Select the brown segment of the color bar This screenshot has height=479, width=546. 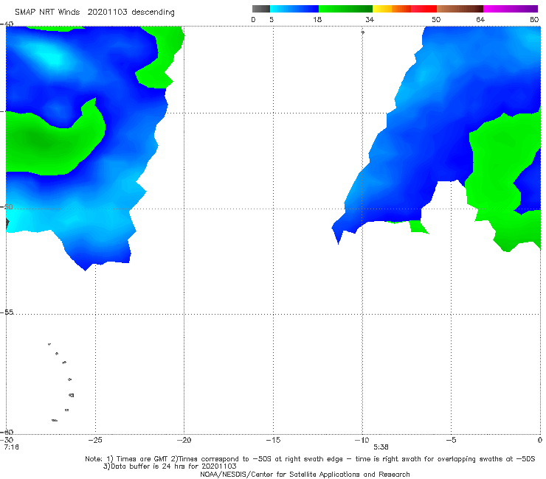[460, 9]
